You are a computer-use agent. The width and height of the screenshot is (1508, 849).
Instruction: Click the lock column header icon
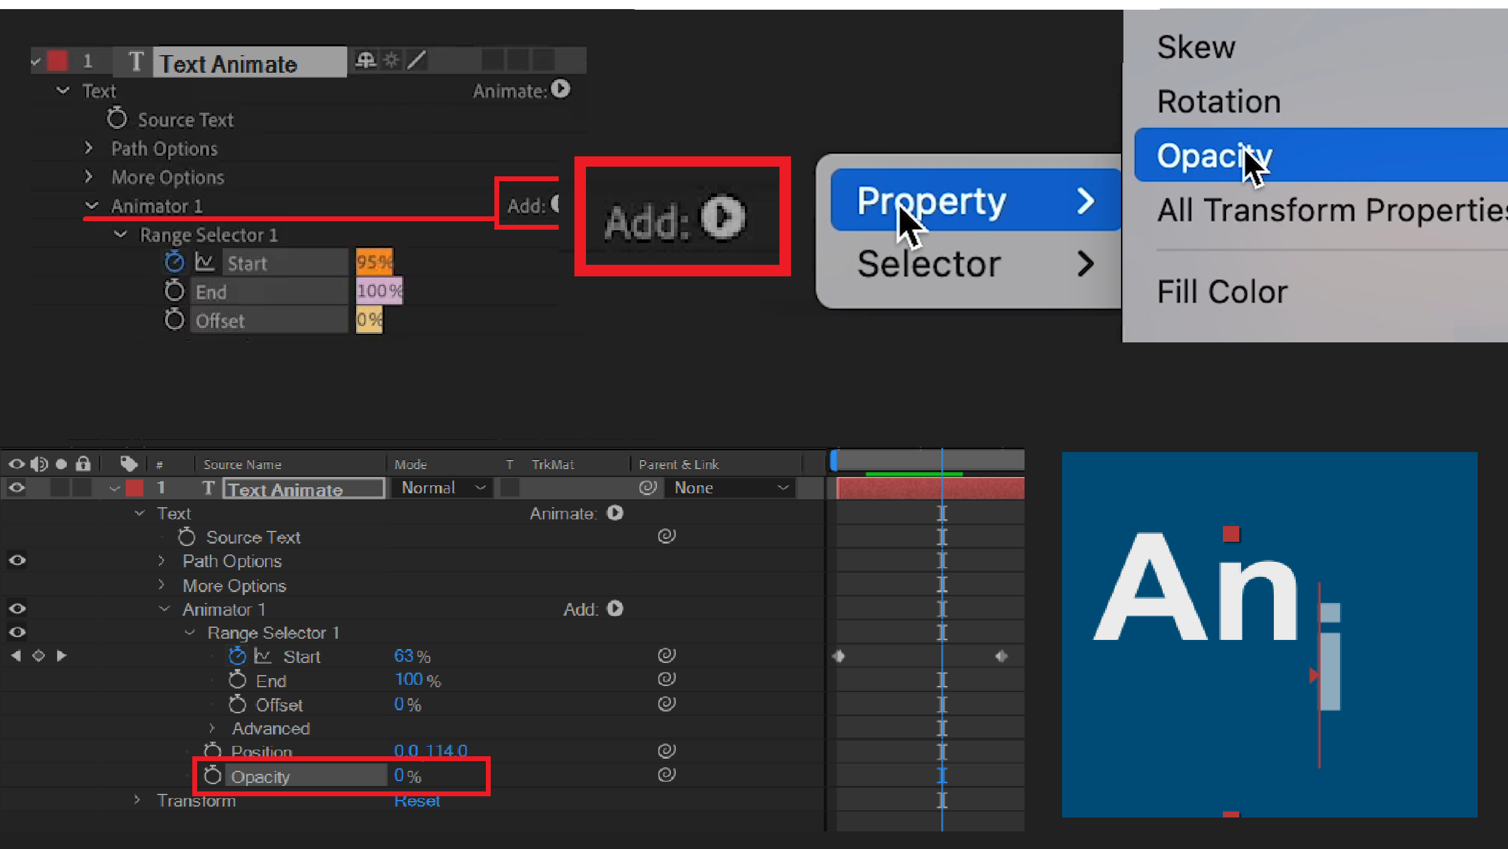point(83,464)
